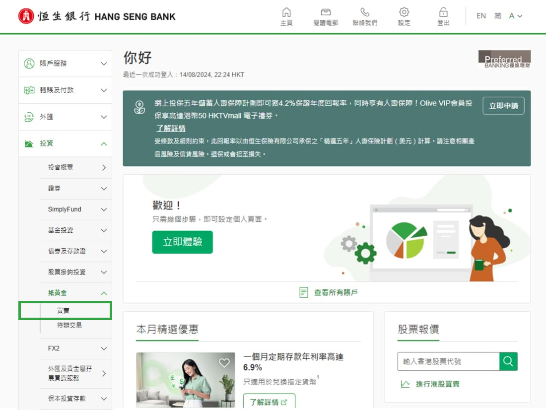
Task: Click the Hang Seng Bank logo
Action: [97, 16]
